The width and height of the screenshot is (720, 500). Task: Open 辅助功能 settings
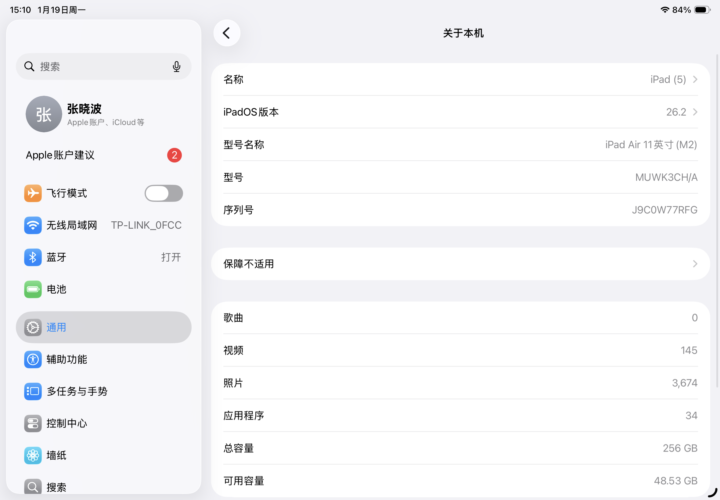(x=104, y=359)
